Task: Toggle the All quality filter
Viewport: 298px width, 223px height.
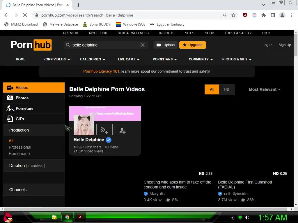Action: point(212,89)
